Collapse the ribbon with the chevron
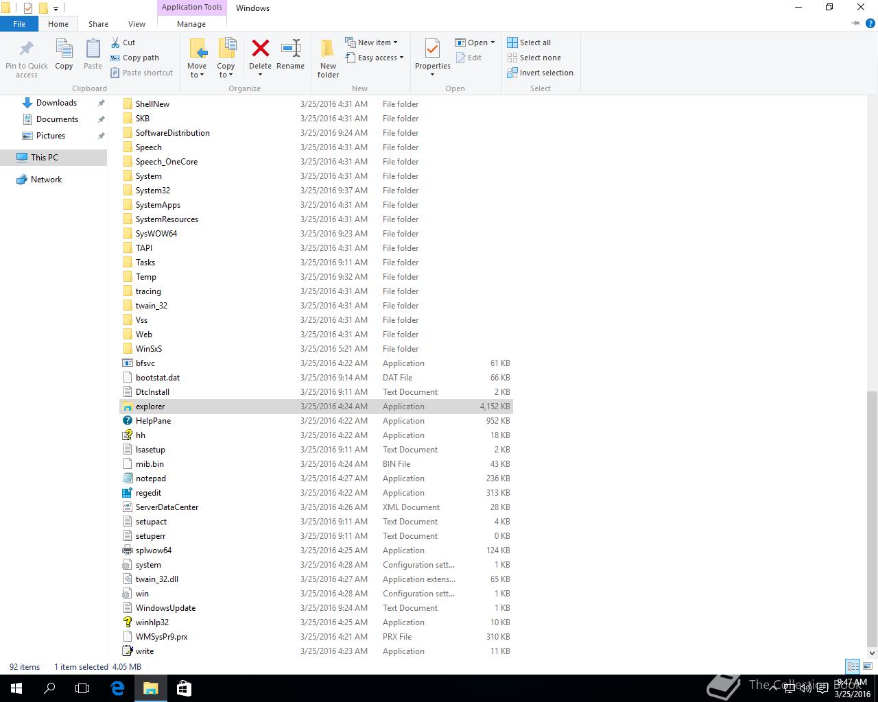 tap(855, 23)
